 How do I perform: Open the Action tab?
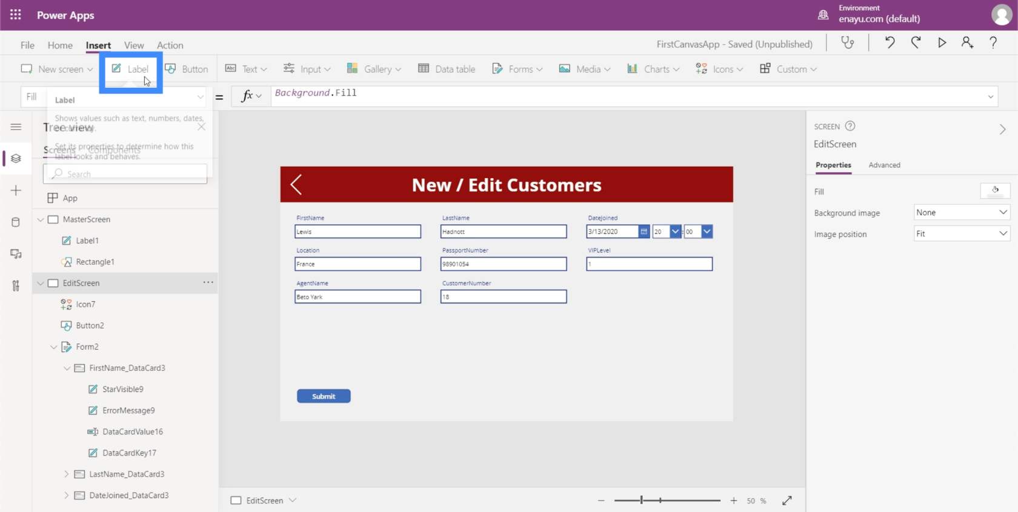[170, 45]
